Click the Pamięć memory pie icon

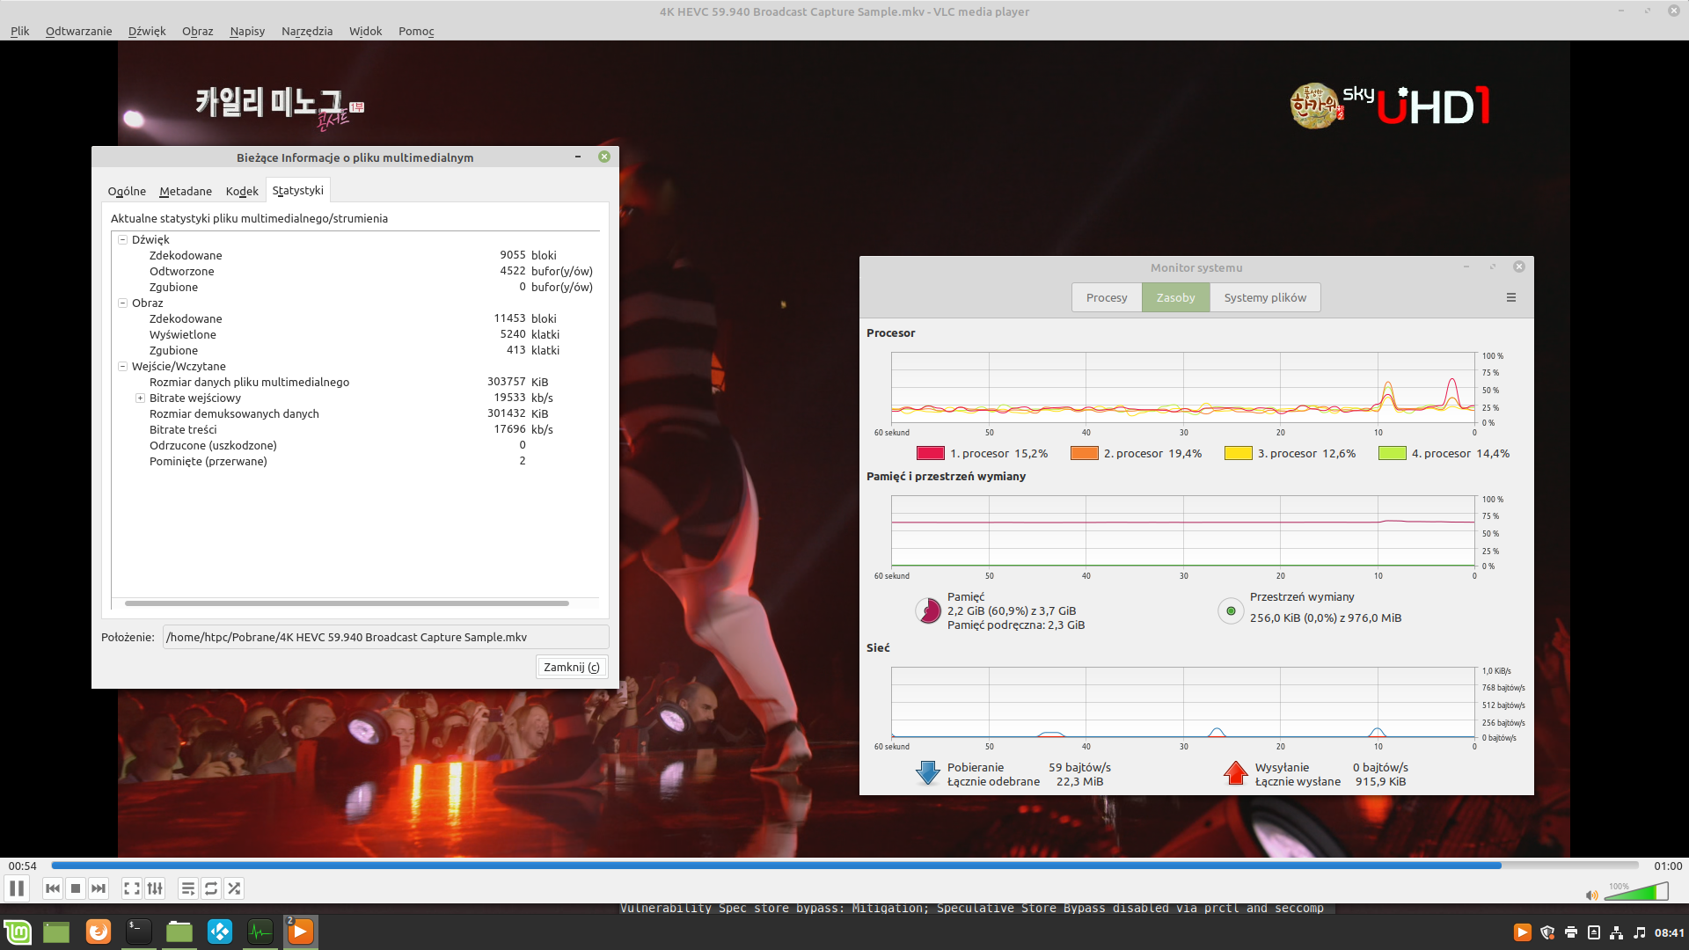(928, 610)
